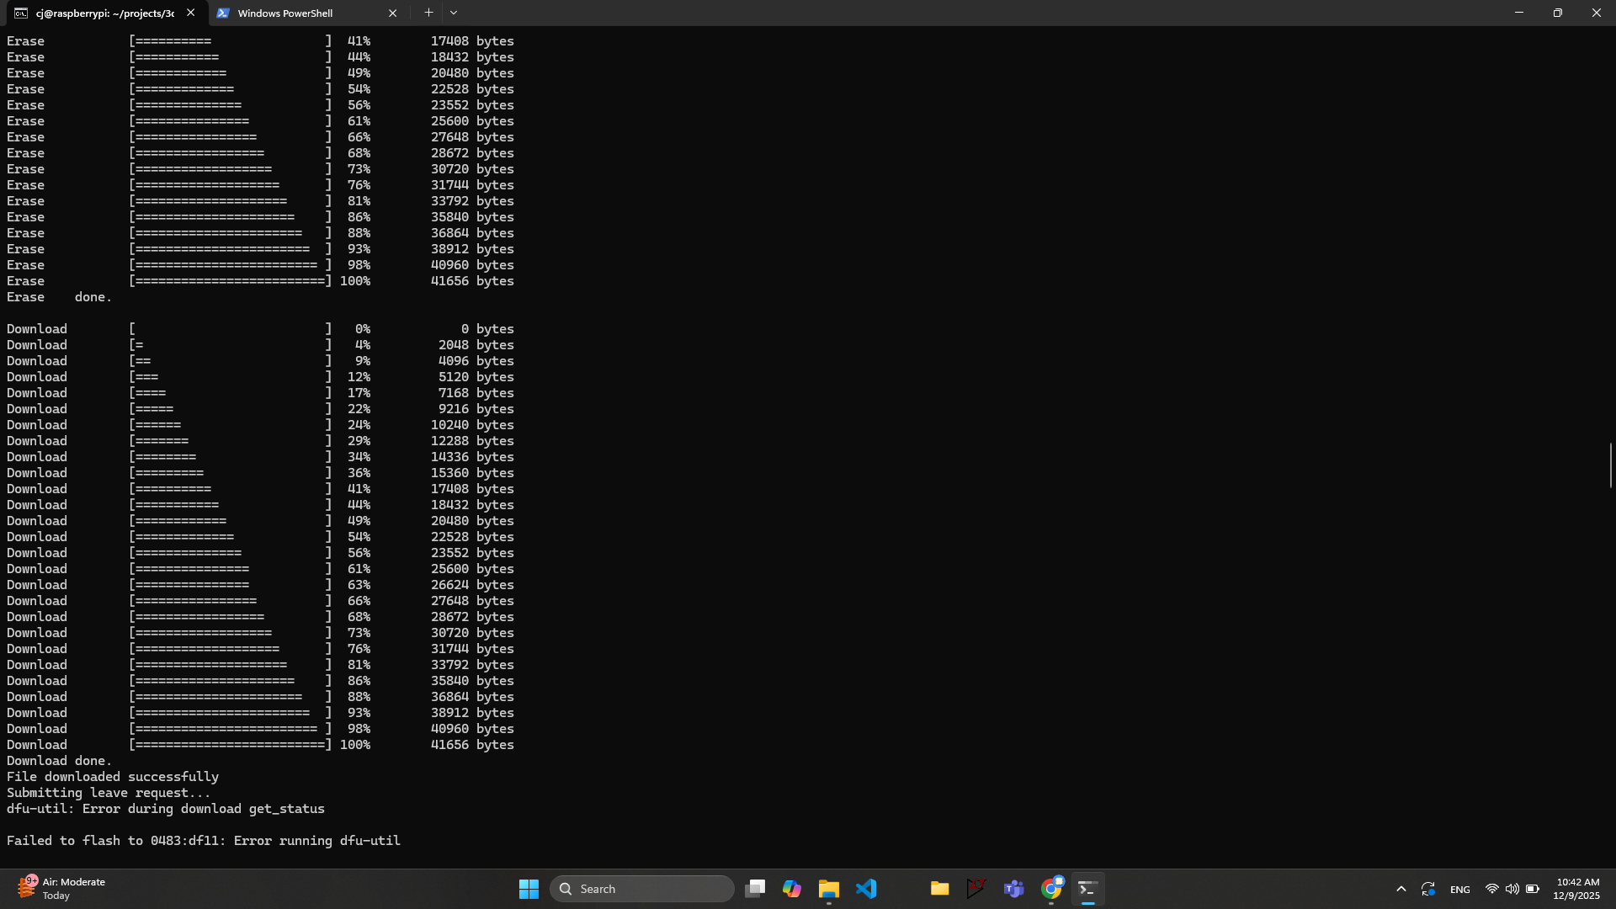Open Windows Copilot from the taskbar

[791, 888]
